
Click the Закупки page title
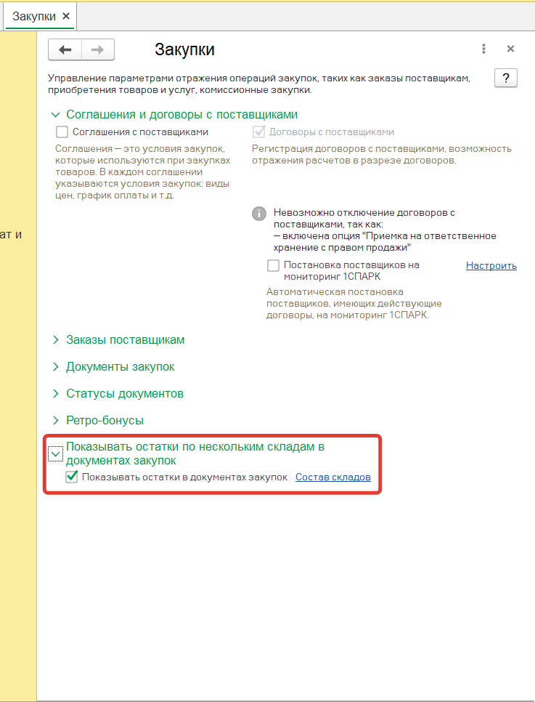point(184,49)
